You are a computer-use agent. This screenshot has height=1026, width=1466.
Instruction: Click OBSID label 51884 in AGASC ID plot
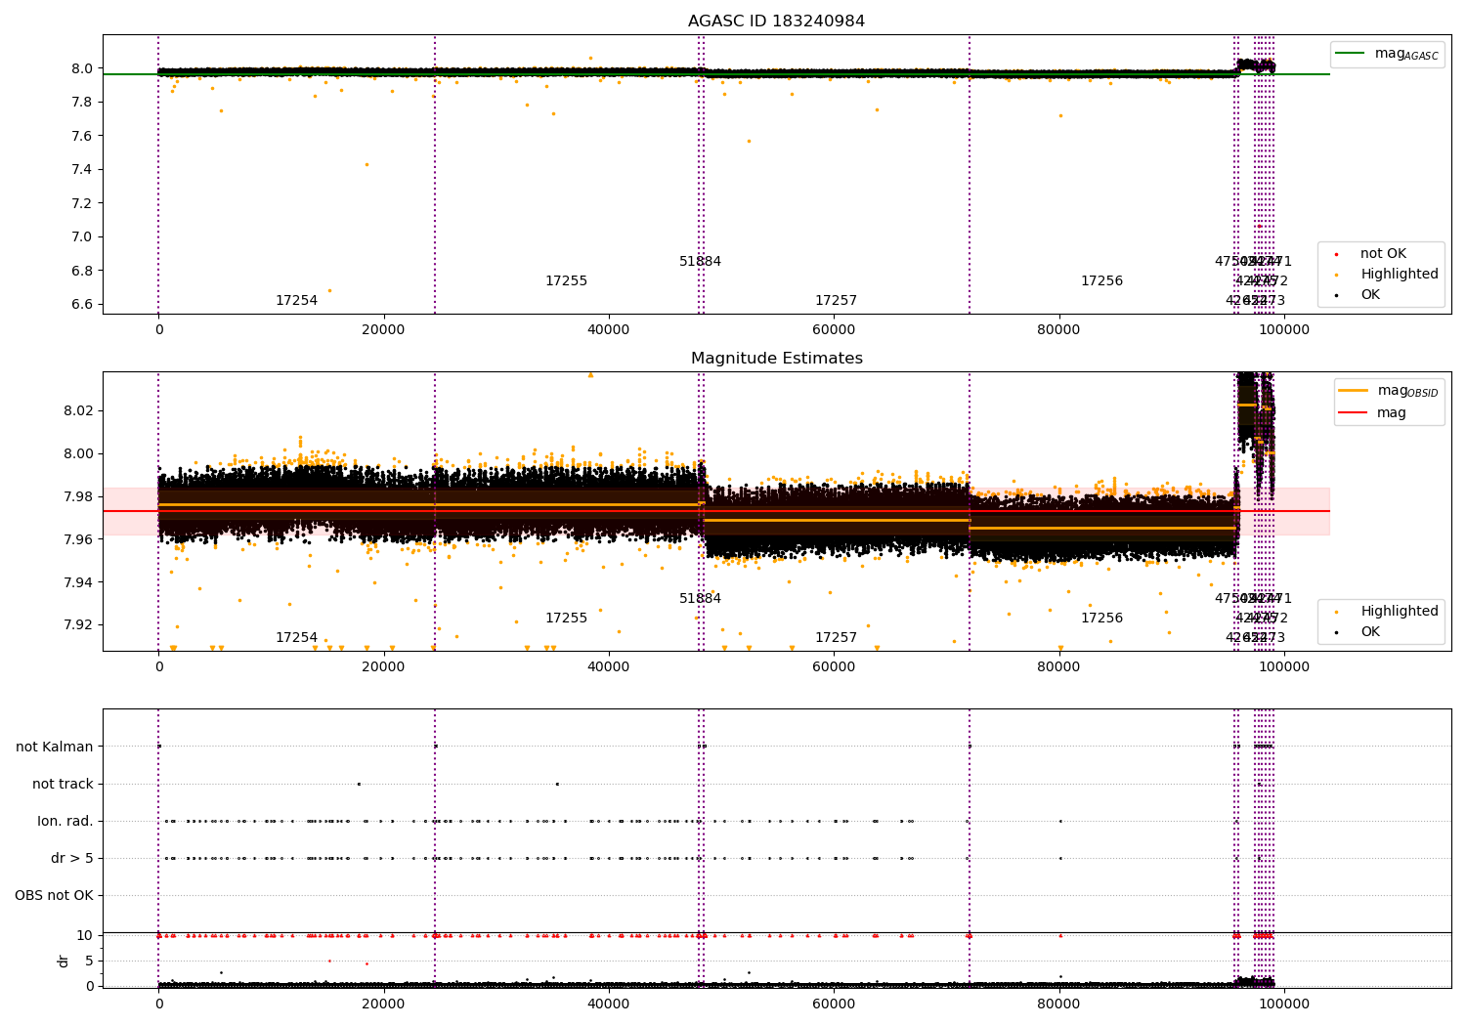pyautogui.click(x=700, y=262)
